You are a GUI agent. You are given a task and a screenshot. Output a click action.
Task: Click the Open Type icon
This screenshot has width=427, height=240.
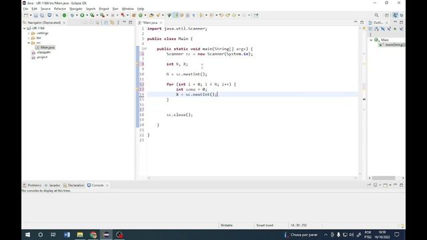[151, 15]
